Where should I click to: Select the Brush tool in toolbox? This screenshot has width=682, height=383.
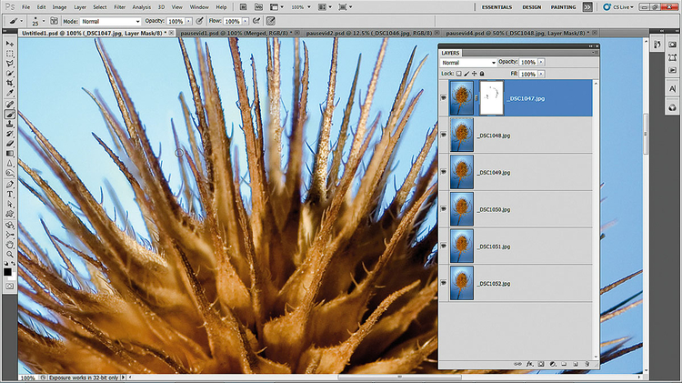tap(10, 115)
